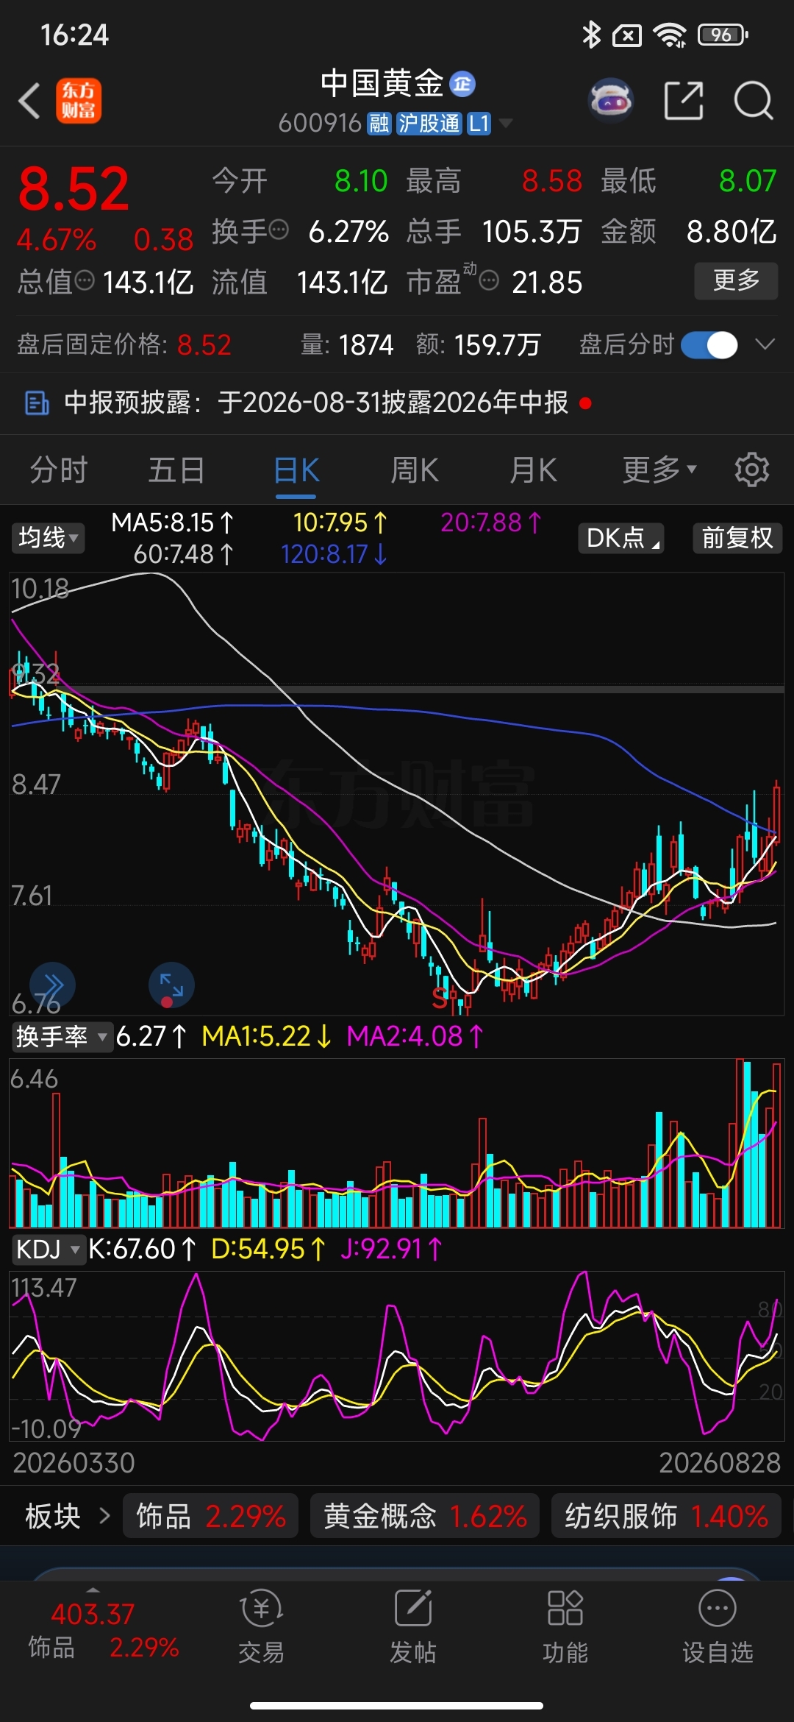Tap the 盘后固定价格 8.52 value
Screen dimensions: 794x1722
[204, 344]
